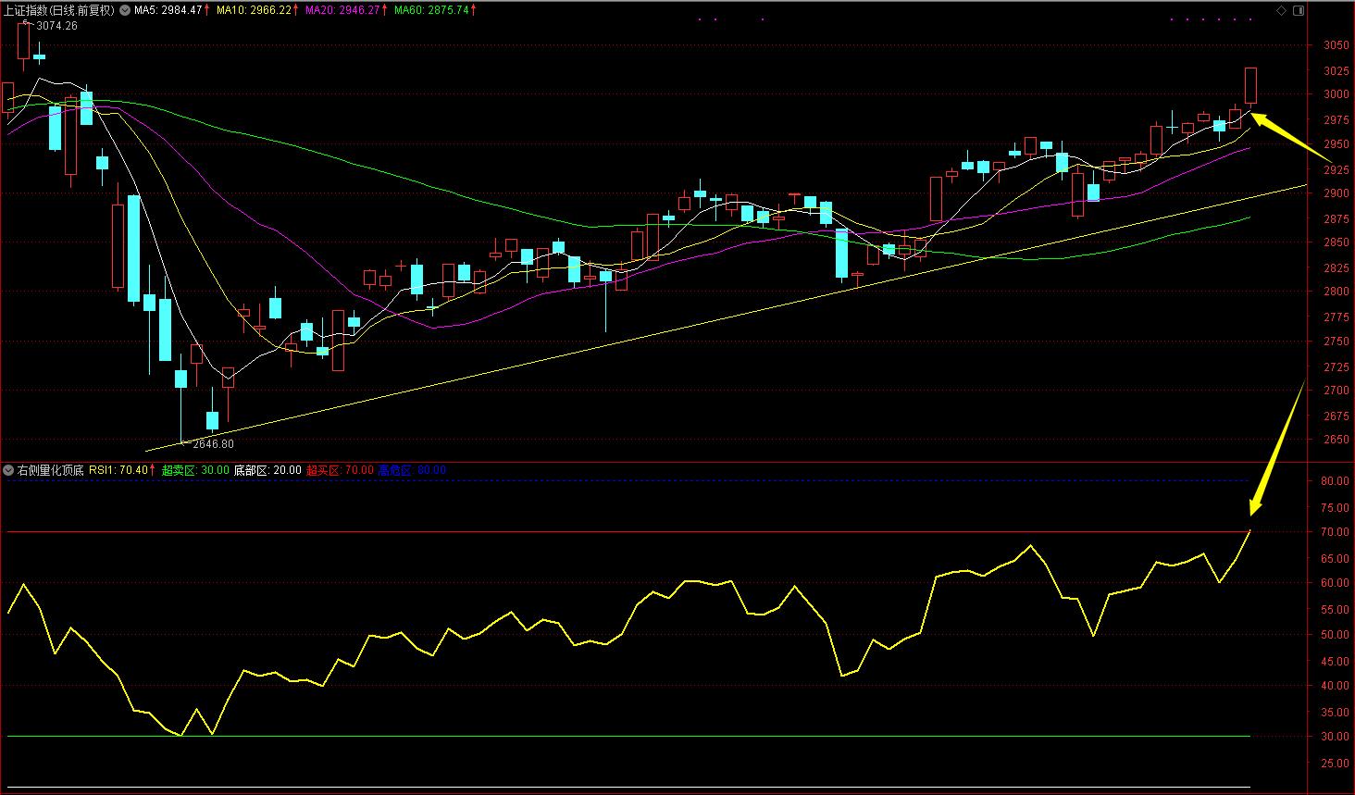This screenshot has width=1355, height=795.
Task: Click the 2646.80 low price annotation
Action: pos(213,444)
